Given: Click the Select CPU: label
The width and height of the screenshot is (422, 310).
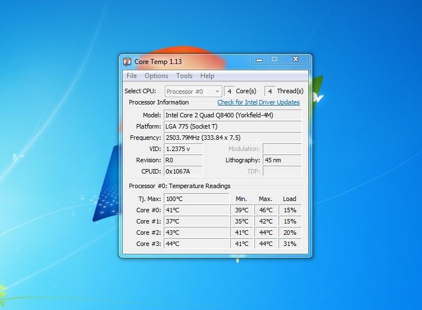Looking at the screenshot, I should tap(140, 92).
